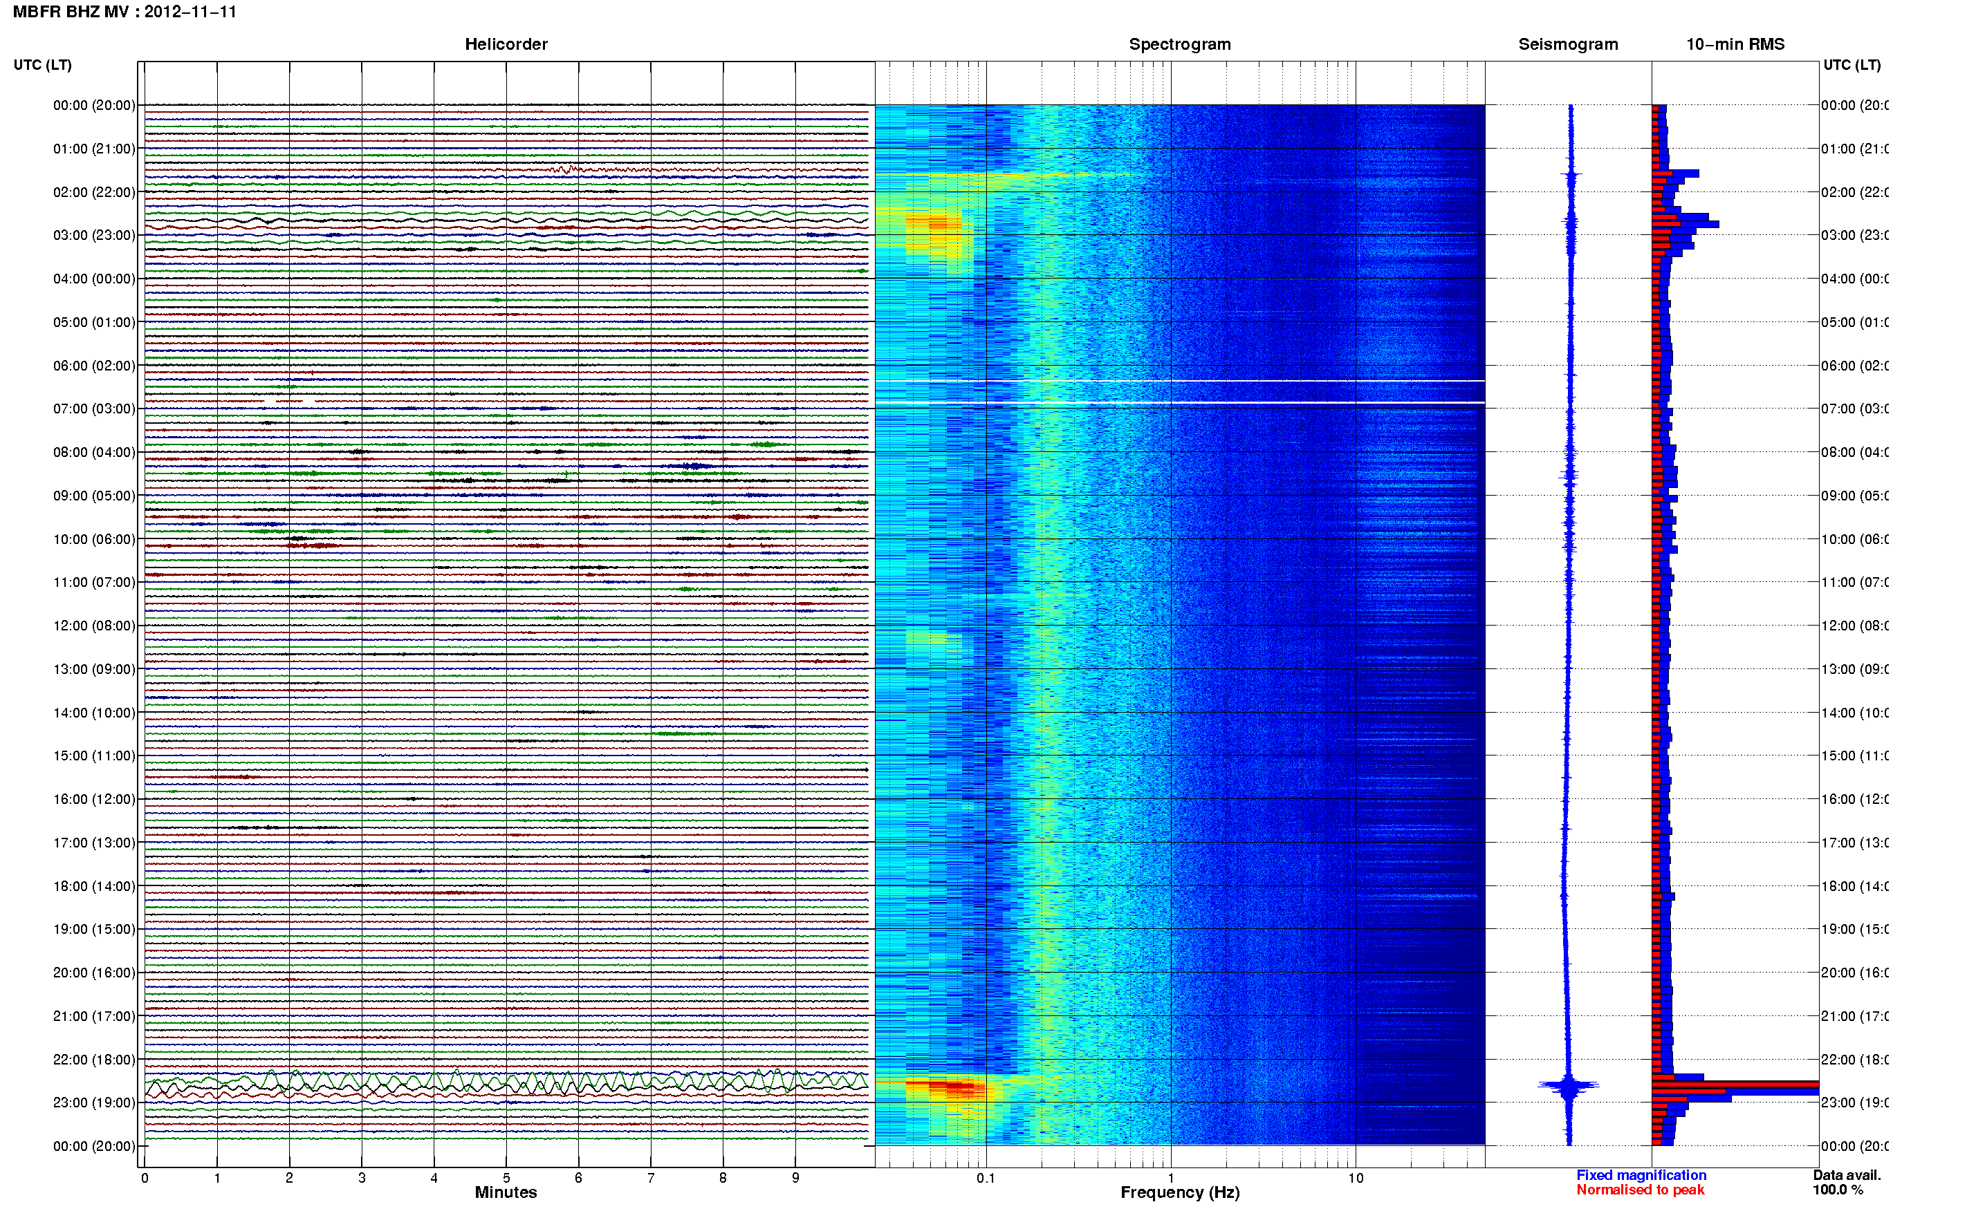
Task: Click the upper white gap line in spectrogram
Action: point(1180,380)
